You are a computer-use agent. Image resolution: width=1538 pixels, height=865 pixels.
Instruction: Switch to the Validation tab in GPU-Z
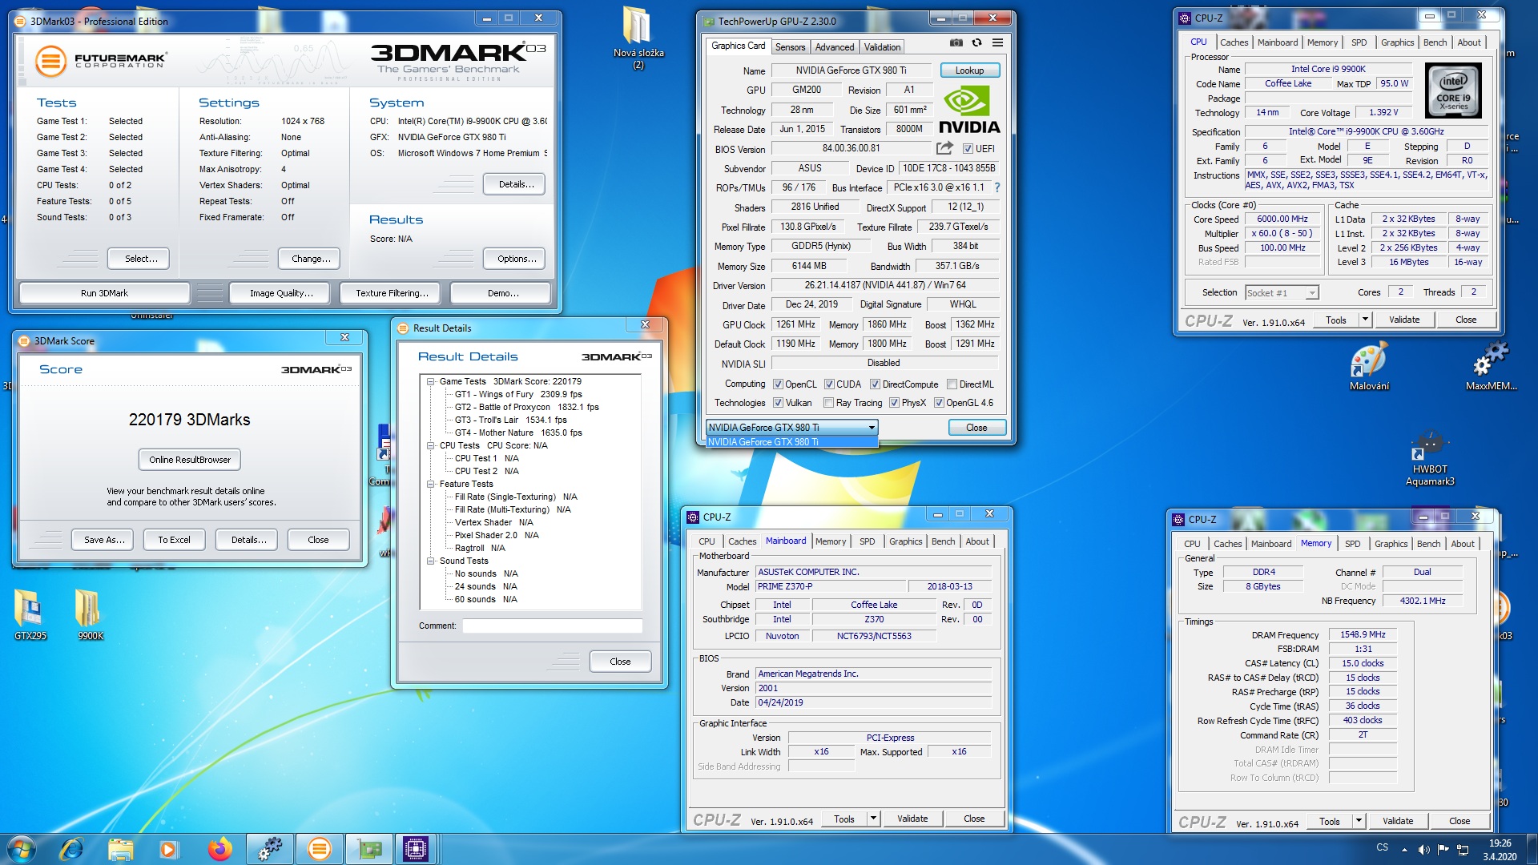coord(882,47)
